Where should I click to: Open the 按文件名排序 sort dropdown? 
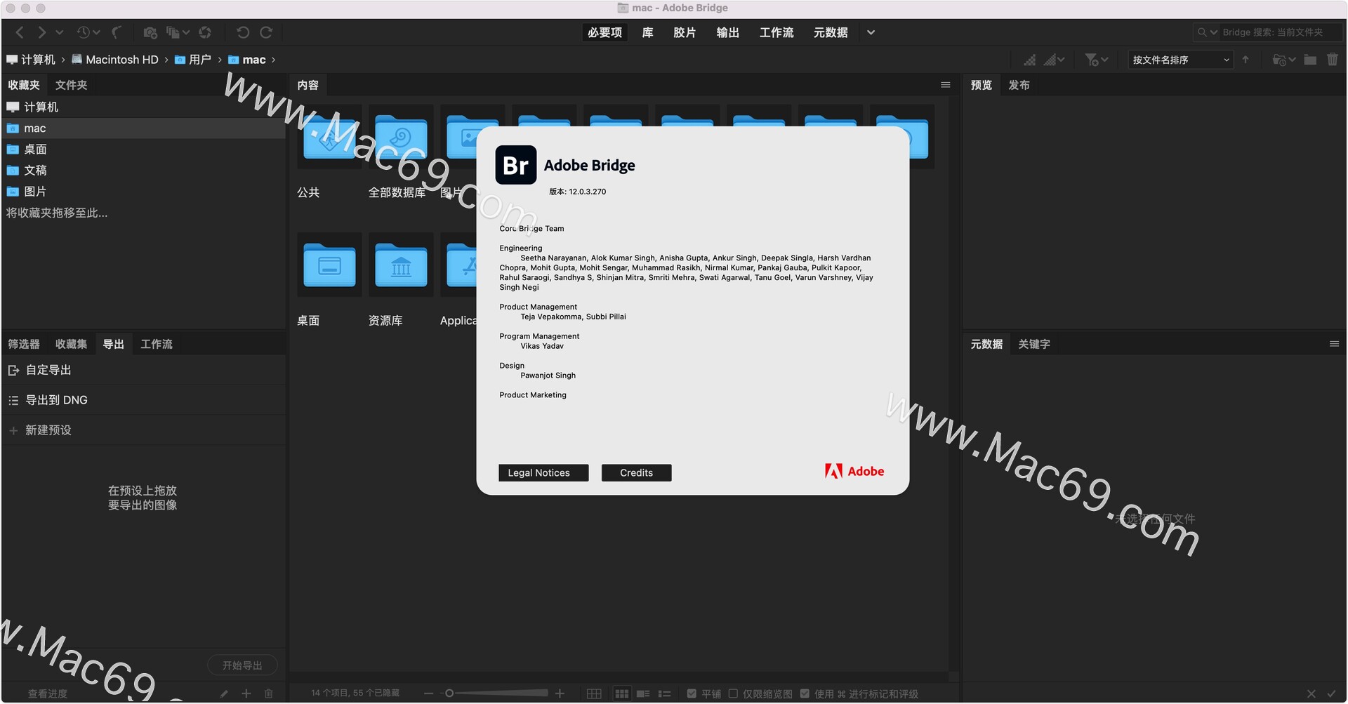tap(1181, 60)
